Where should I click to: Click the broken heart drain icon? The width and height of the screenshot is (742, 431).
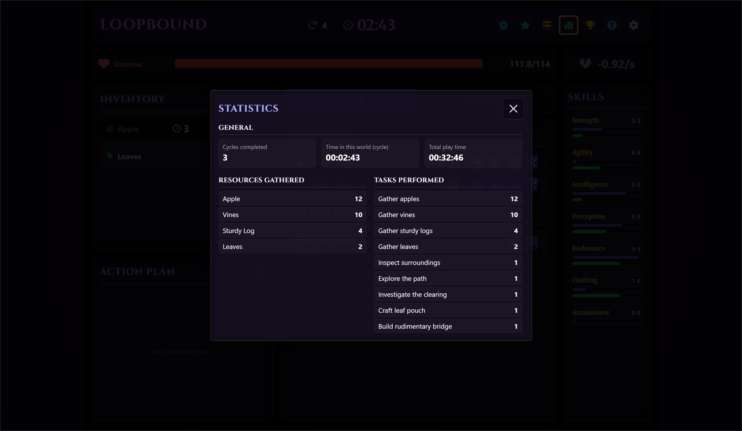pos(585,63)
